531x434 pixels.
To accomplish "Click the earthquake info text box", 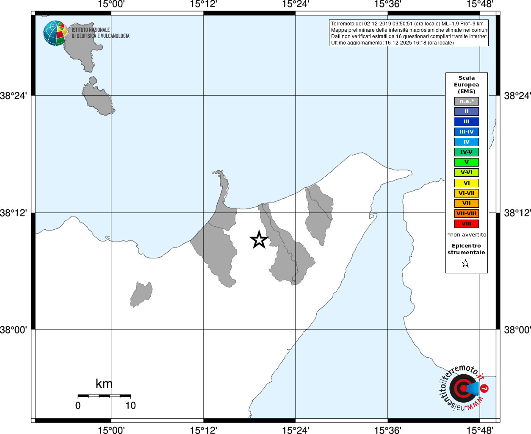I will 409,33.
